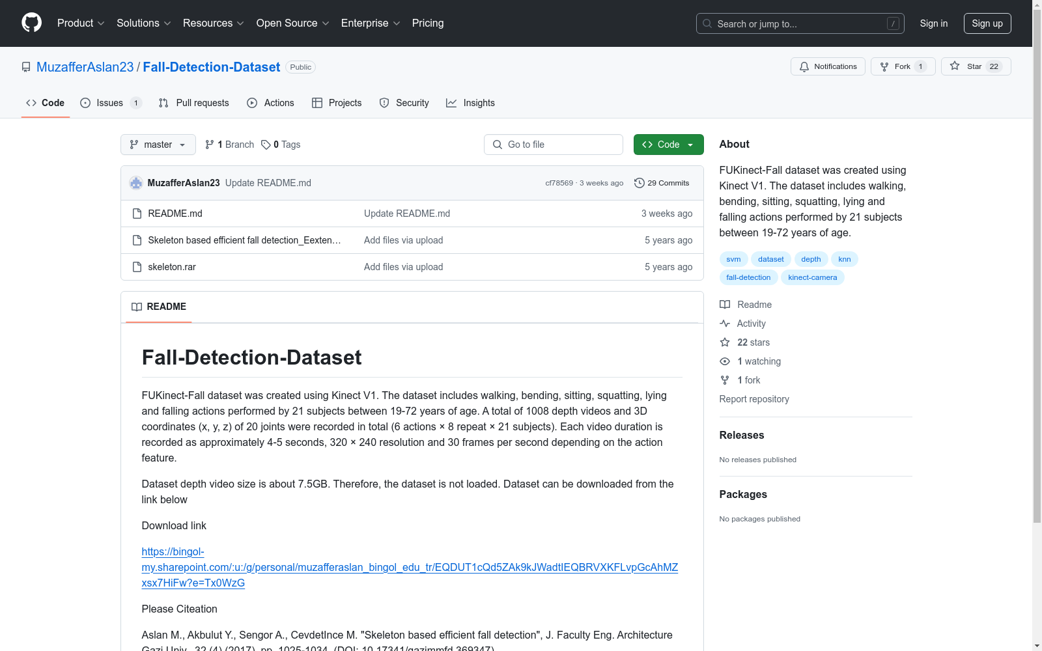Fork the repository via fork icon button
Screen dimensions: 1042x651
(903, 66)
